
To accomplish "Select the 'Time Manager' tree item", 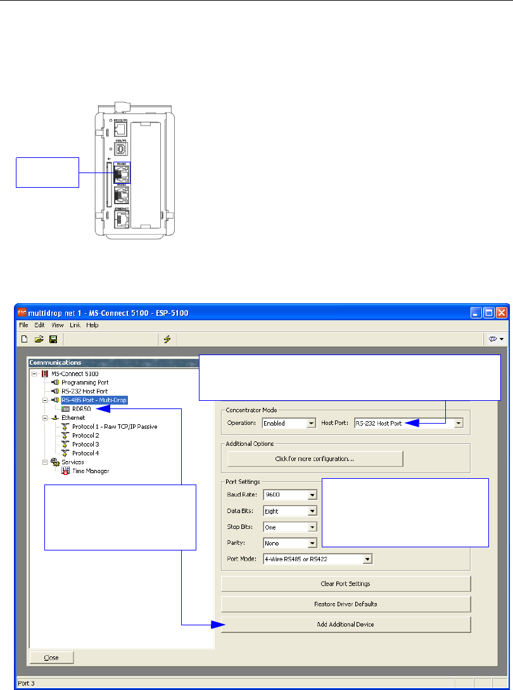I will pos(91,471).
